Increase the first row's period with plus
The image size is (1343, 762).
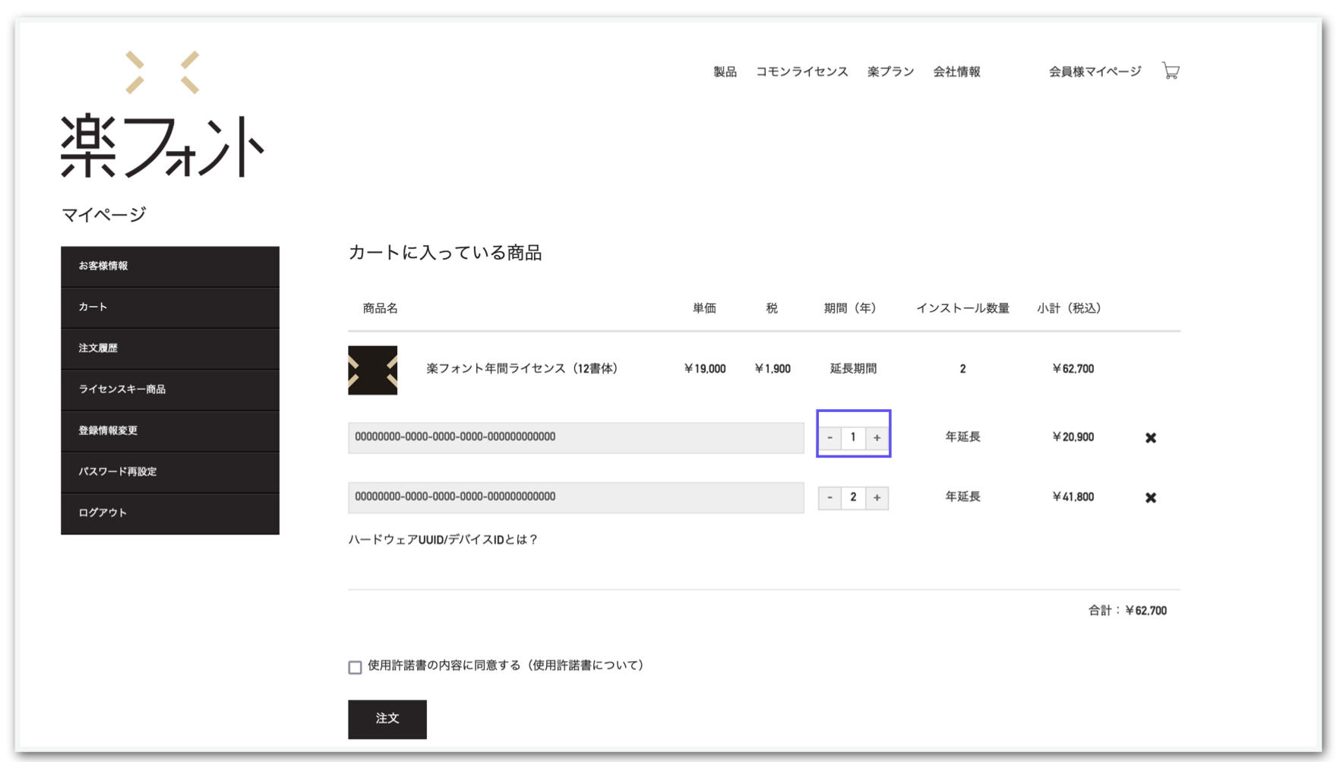877,438
